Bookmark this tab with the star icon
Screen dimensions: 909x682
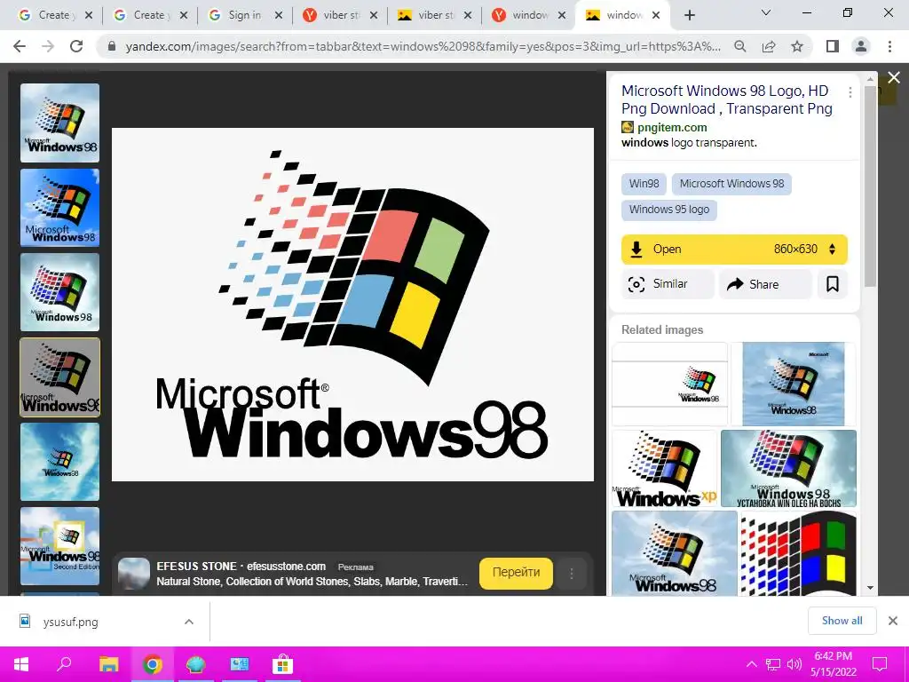tap(797, 46)
